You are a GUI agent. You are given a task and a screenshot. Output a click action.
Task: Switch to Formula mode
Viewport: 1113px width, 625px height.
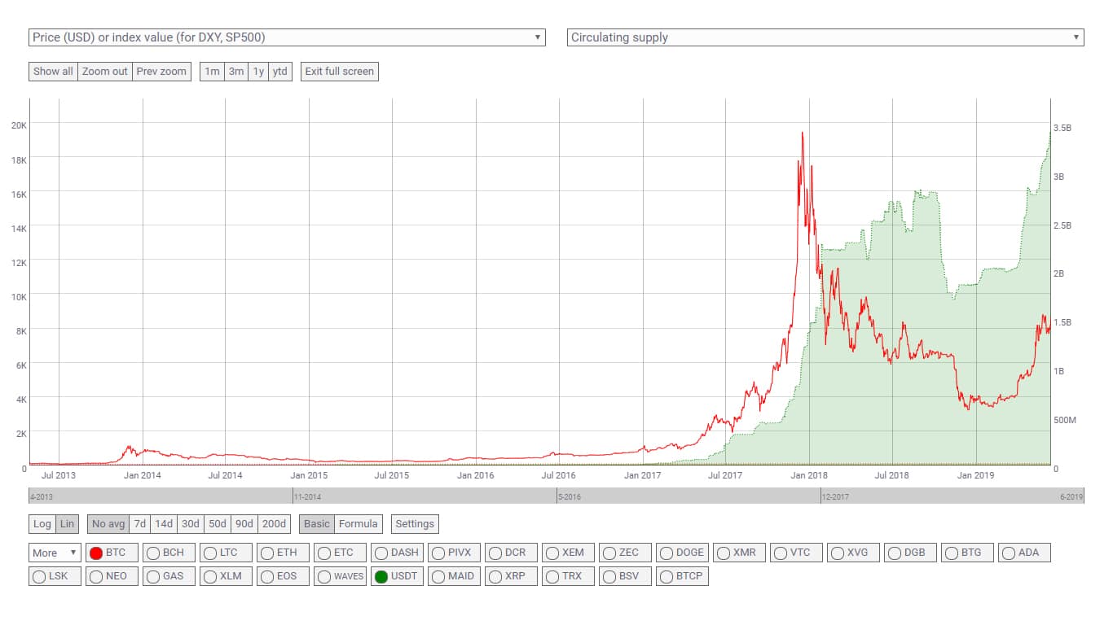coord(358,524)
